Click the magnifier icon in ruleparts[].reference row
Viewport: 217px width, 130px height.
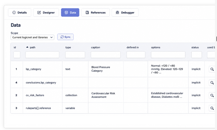212,108
